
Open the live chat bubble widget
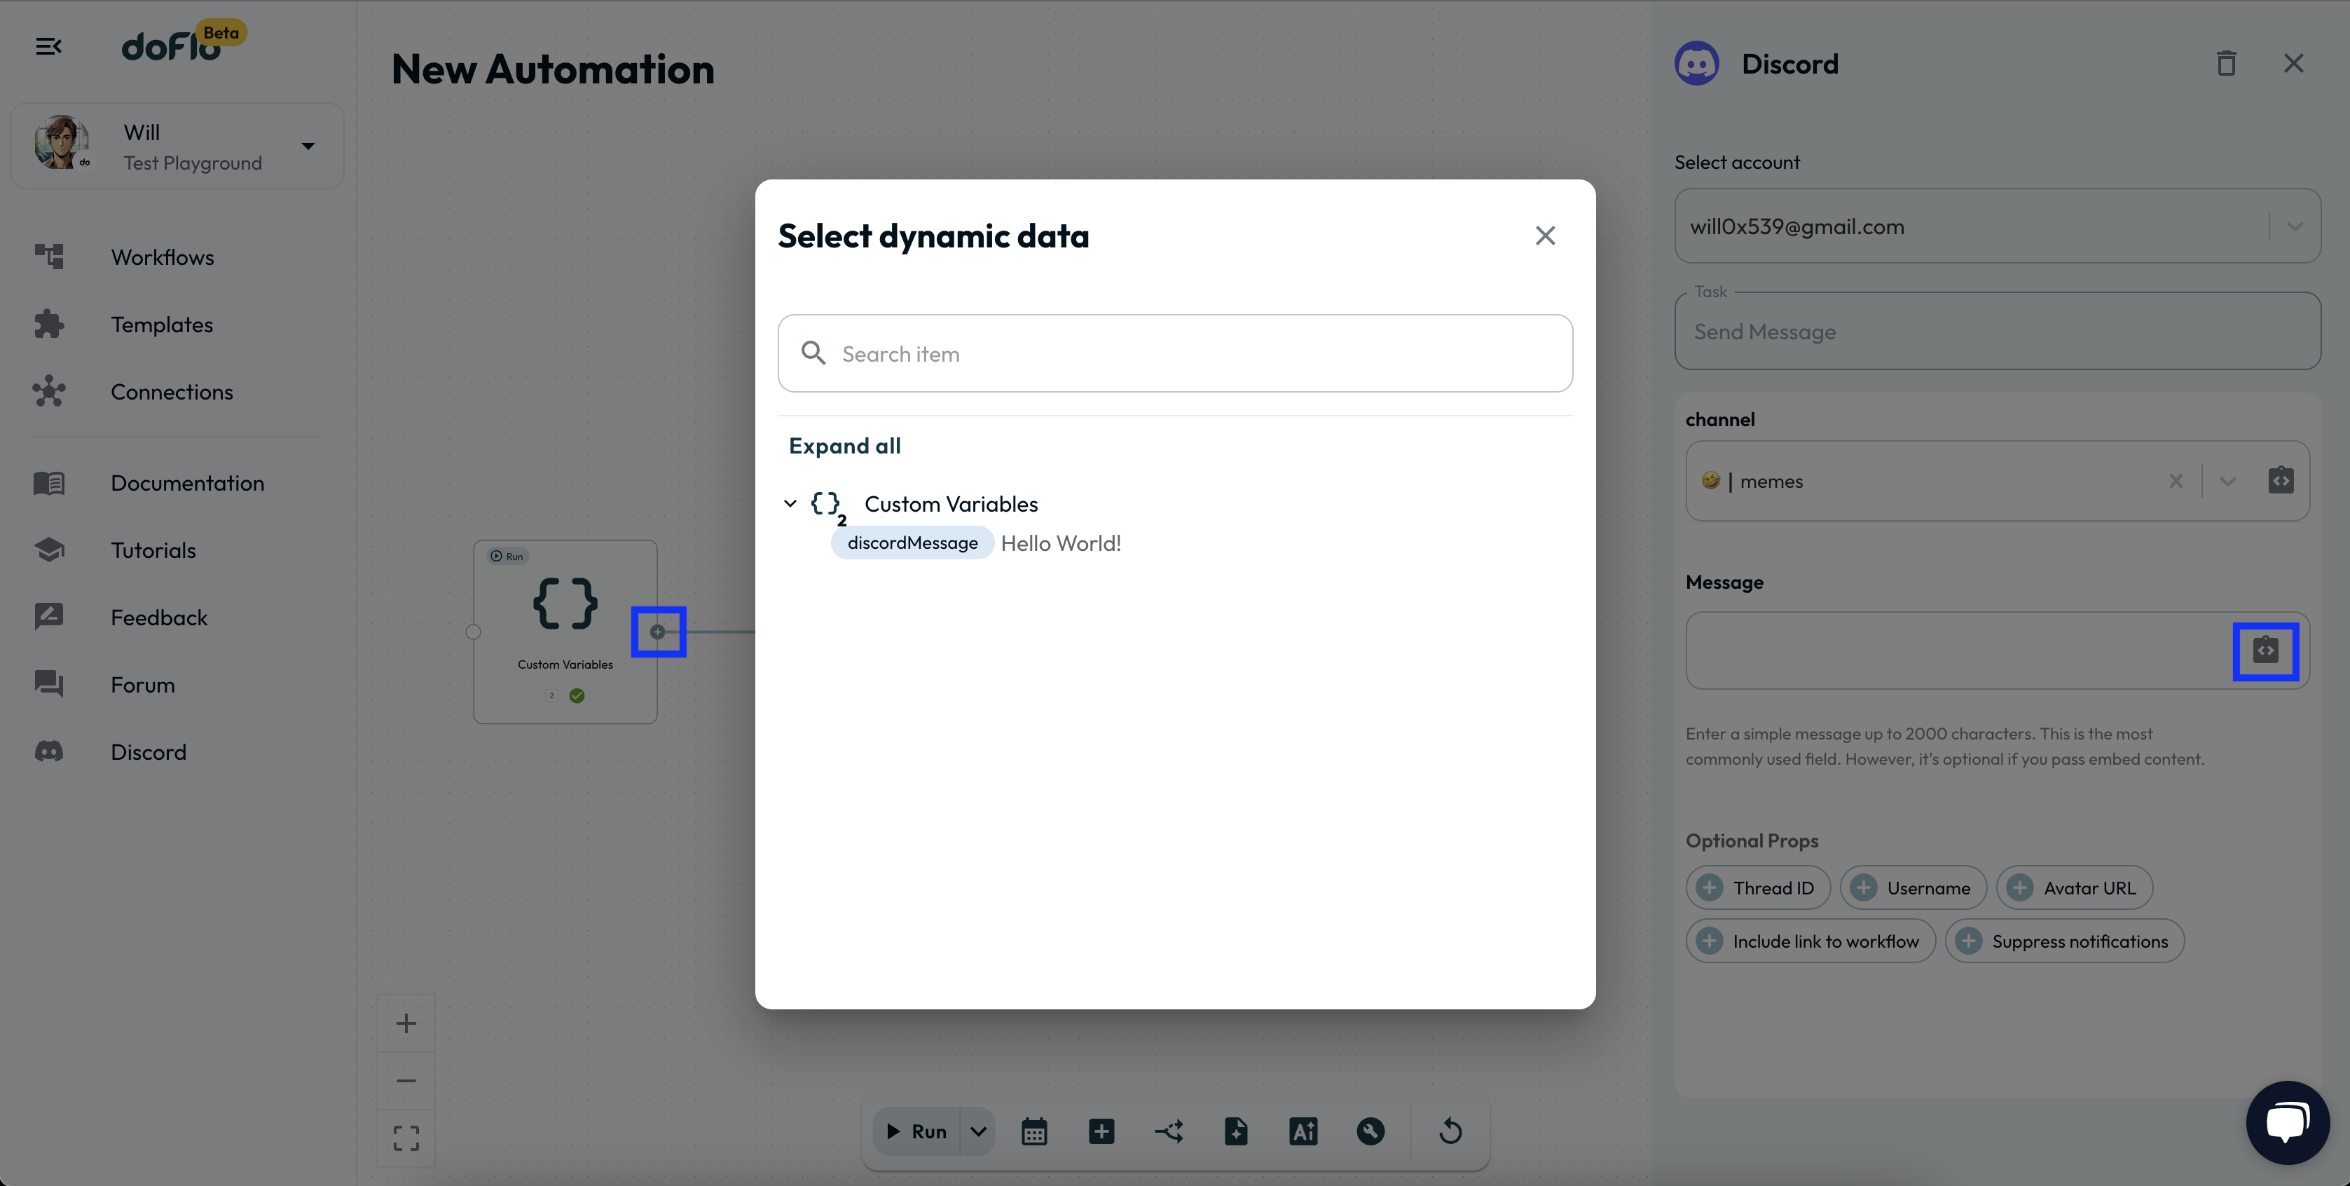click(2287, 1122)
